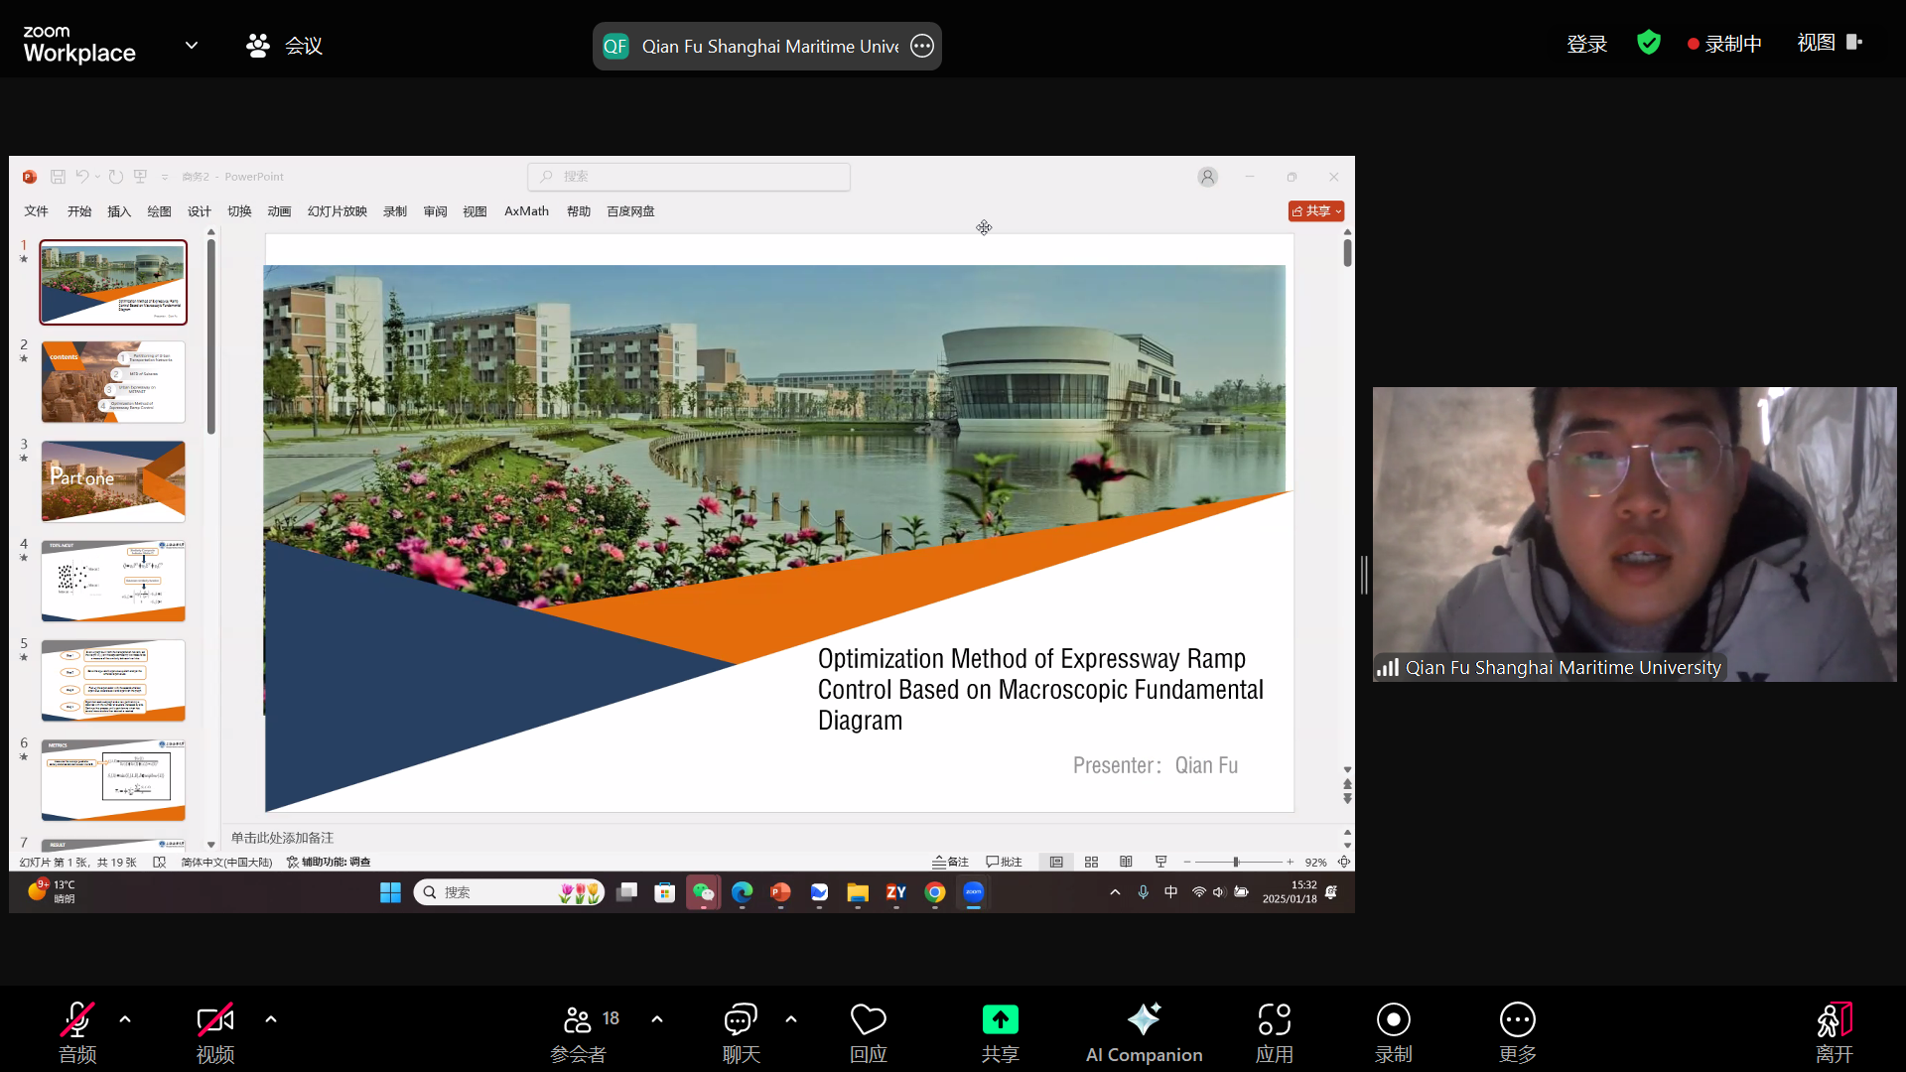Viewport: 1906px width, 1072px height.
Task: Open Zoom Workplace dropdown chevron
Action: coord(192,45)
